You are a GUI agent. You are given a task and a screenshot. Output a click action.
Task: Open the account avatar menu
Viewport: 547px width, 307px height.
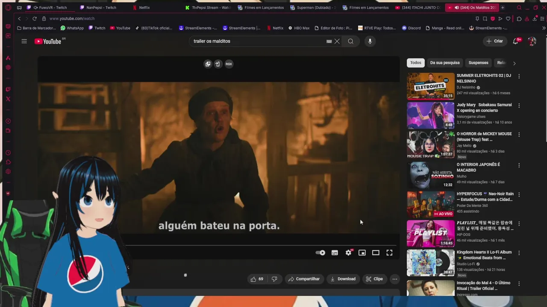tap(532, 41)
